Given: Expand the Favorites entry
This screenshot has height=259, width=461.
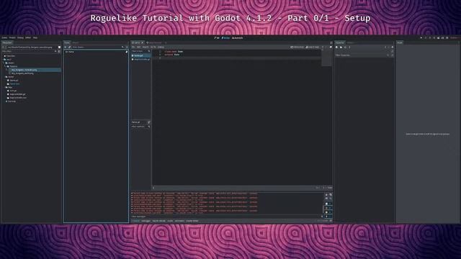Looking at the screenshot, I should (x=10, y=56).
